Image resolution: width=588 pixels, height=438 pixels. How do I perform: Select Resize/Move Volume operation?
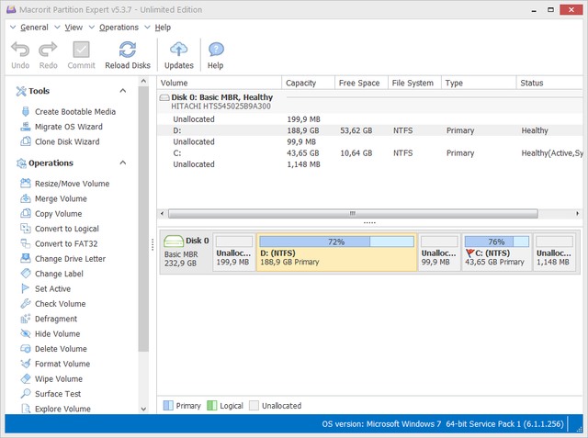coord(71,184)
